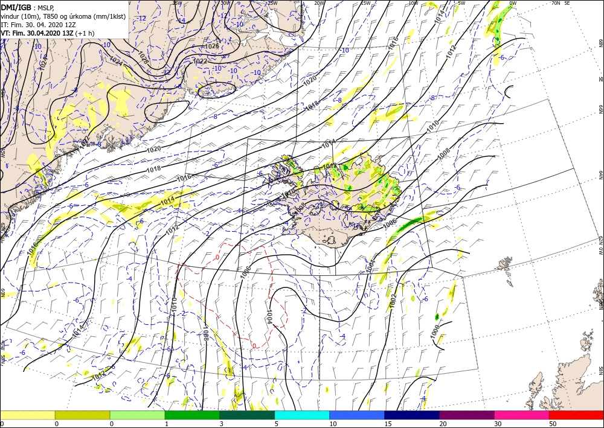Click legend value '30' under the bar
The height and width of the screenshot is (428, 604).
498,424
